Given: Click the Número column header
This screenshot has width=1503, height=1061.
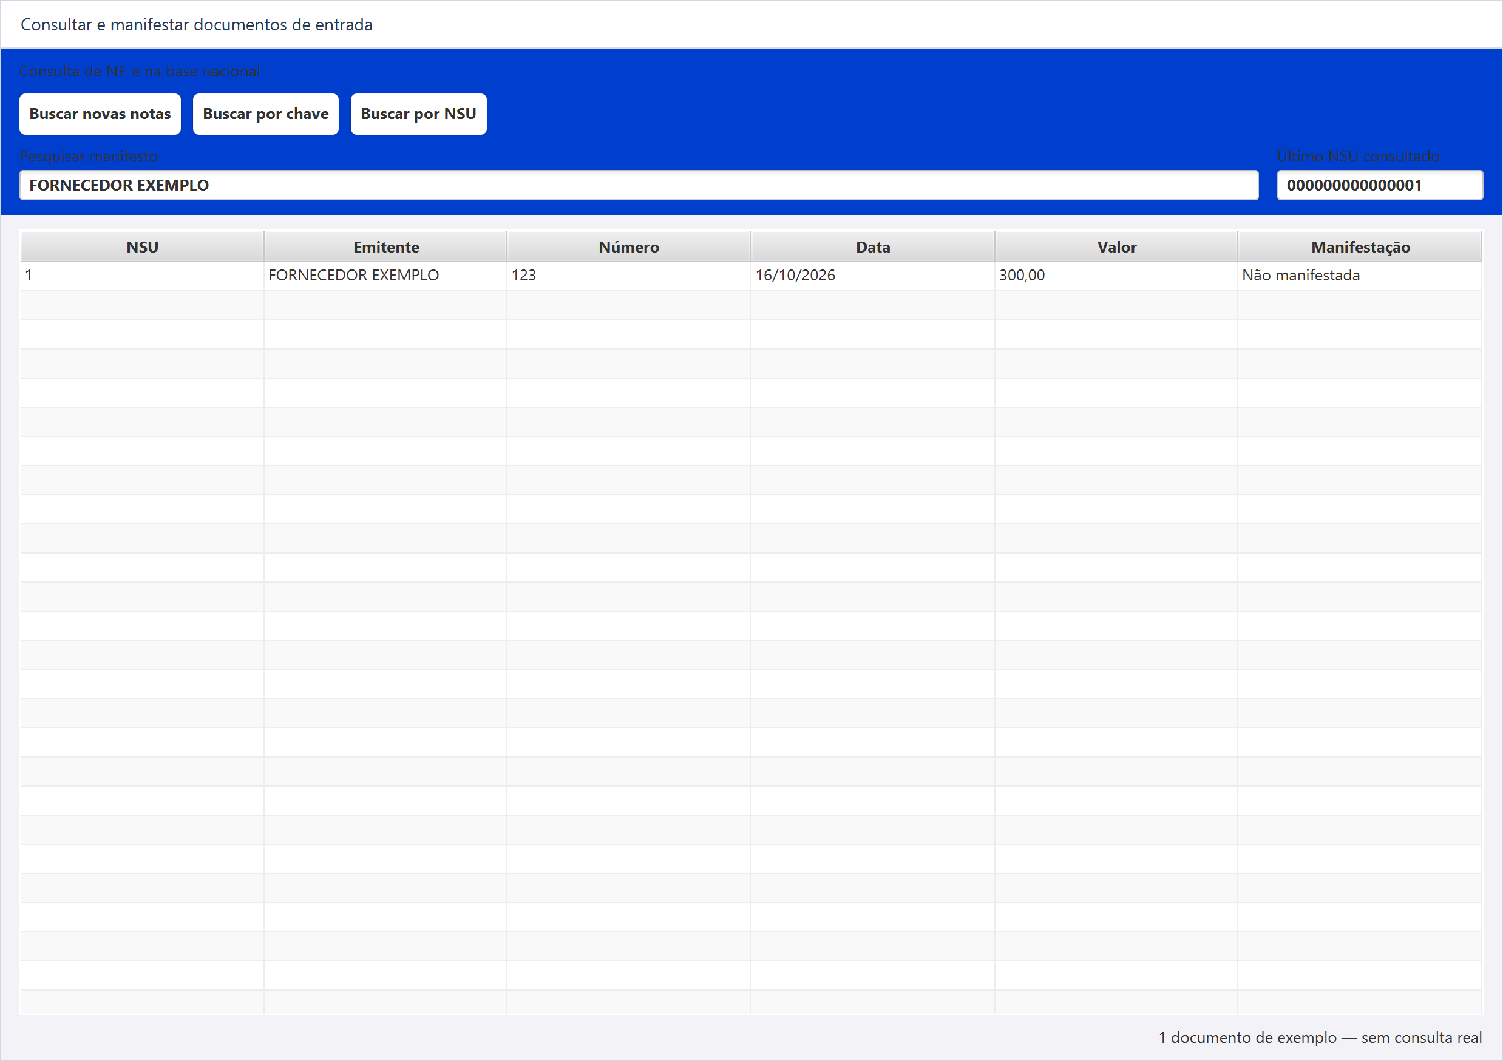Looking at the screenshot, I should coord(628,247).
